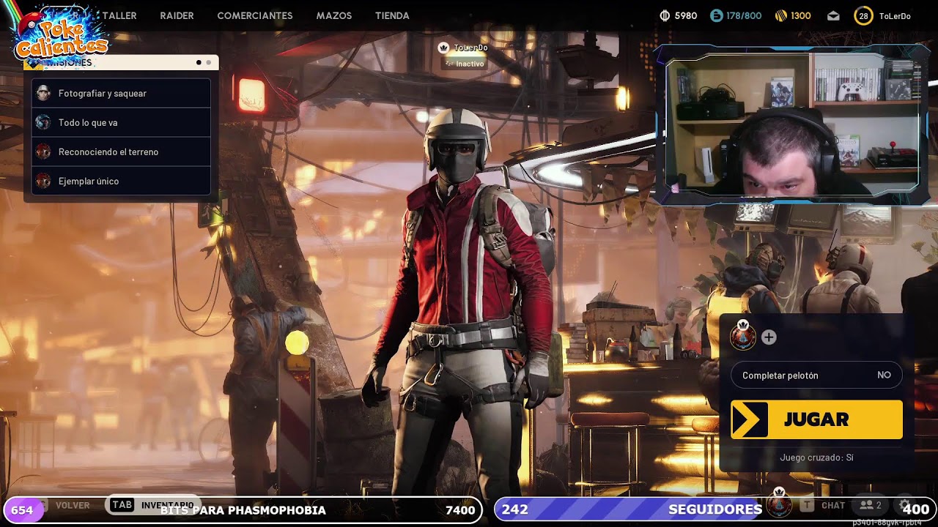Screen dimensions: 938x527
Task: Click VOLVER to go back
Action: point(73,505)
